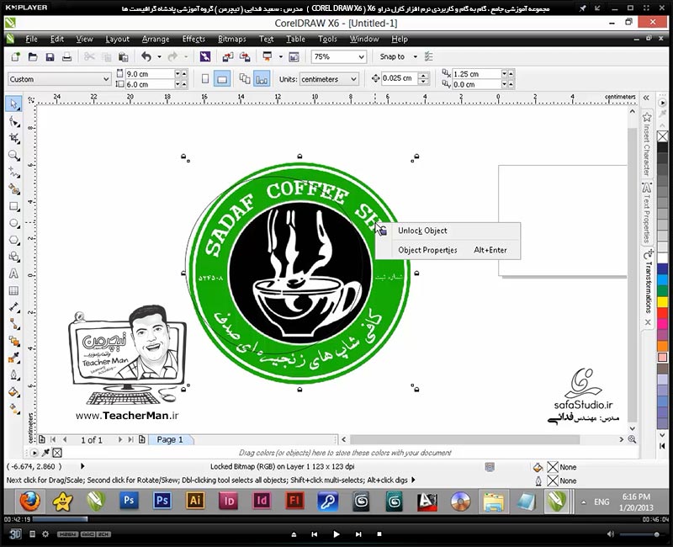Open the File menu

[x=31, y=39]
